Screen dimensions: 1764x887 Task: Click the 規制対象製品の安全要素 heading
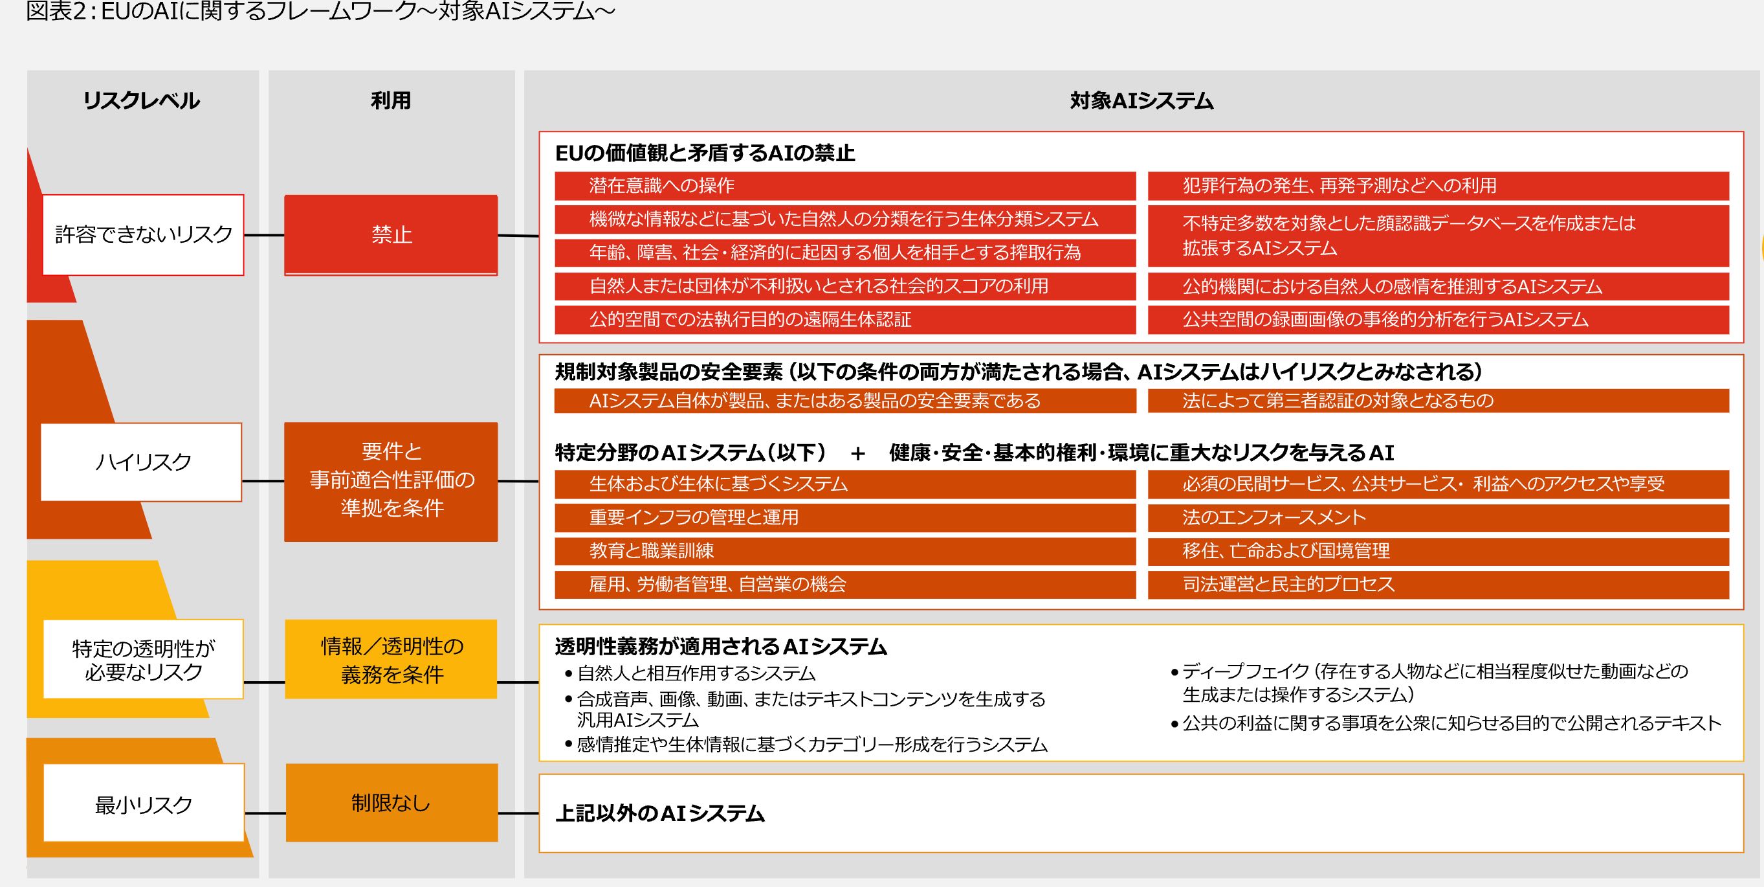(1019, 371)
